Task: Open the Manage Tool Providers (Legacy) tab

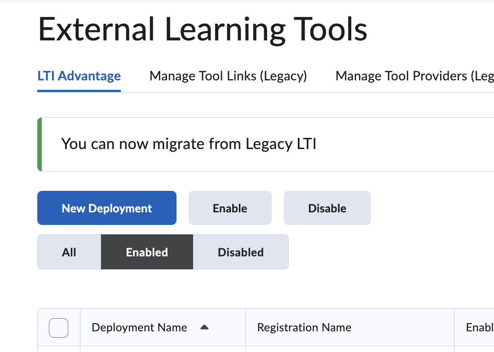Action: click(x=413, y=76)
